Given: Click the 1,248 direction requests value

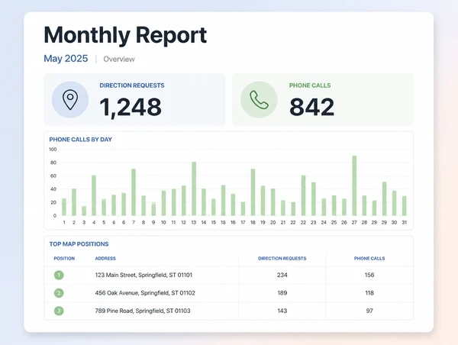Looking at the screenshot, I should tap(131, 107).
